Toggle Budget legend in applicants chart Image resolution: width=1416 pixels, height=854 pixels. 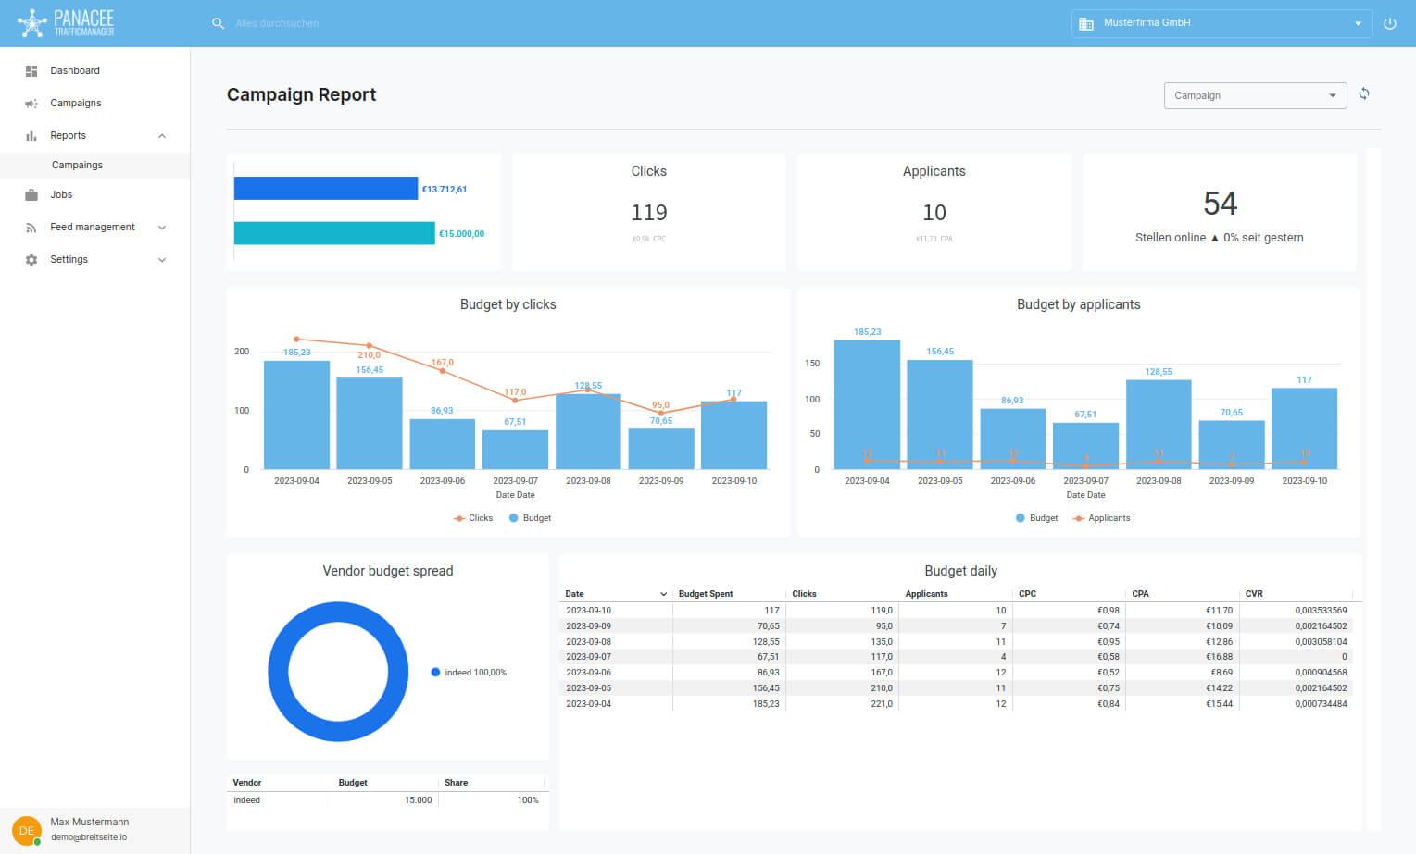click(x=1035, y=518)
